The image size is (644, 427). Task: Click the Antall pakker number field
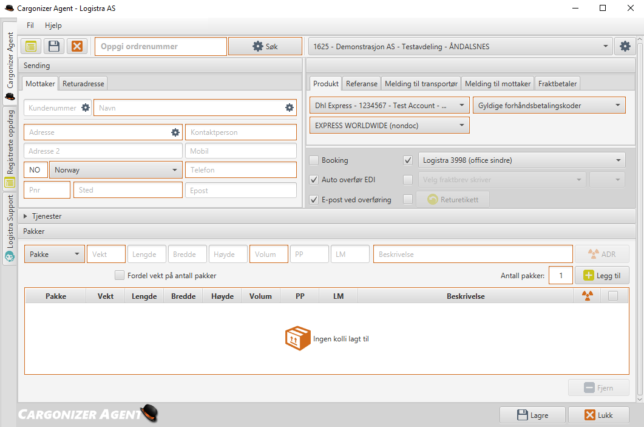(561, 275)
